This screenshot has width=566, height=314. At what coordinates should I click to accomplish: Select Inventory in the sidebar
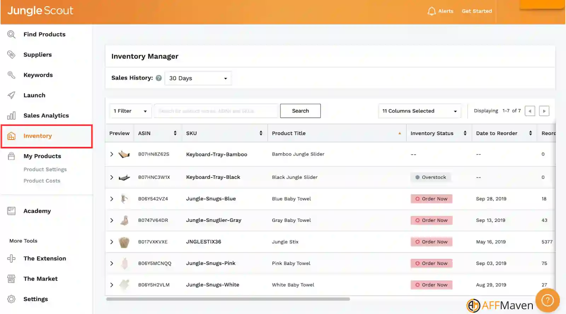coord(47,136)
